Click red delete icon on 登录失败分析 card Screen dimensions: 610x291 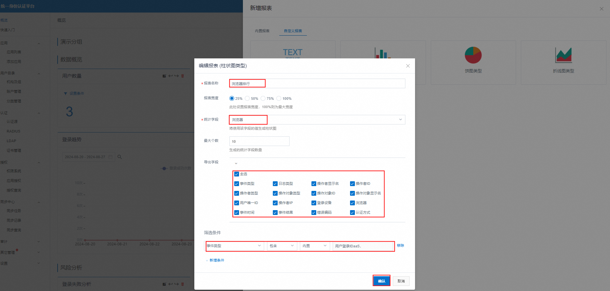click(x=182, y=284)
